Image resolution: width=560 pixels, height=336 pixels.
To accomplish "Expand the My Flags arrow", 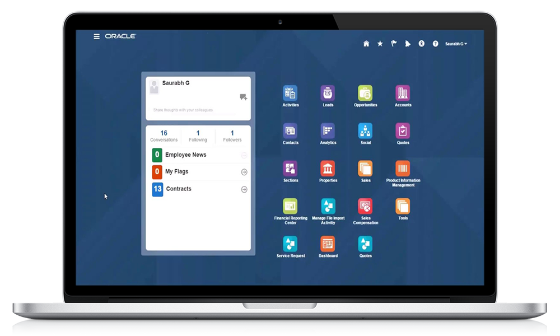I will click(244, 172).
